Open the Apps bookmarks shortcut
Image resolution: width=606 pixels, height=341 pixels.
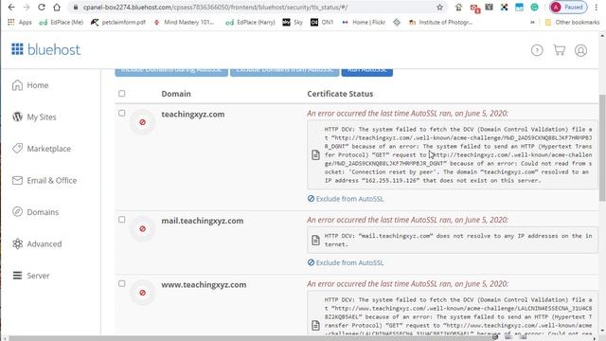(x=20, y=23)
